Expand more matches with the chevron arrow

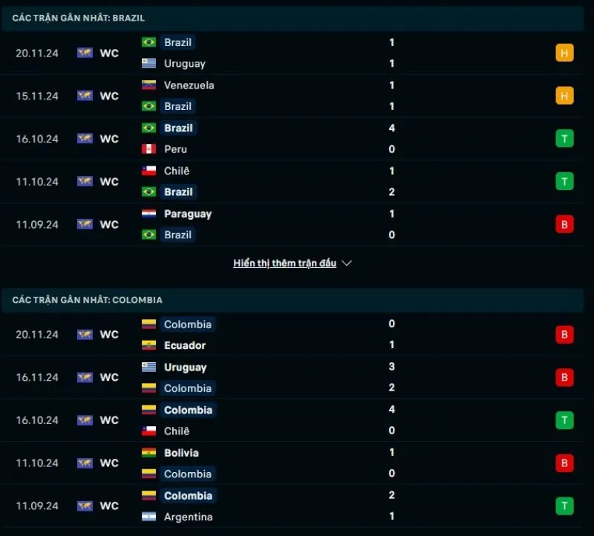[346, 263]
